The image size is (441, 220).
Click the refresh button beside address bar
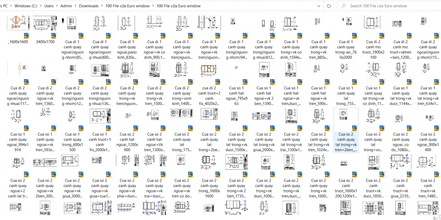click(x=329, y=6)
